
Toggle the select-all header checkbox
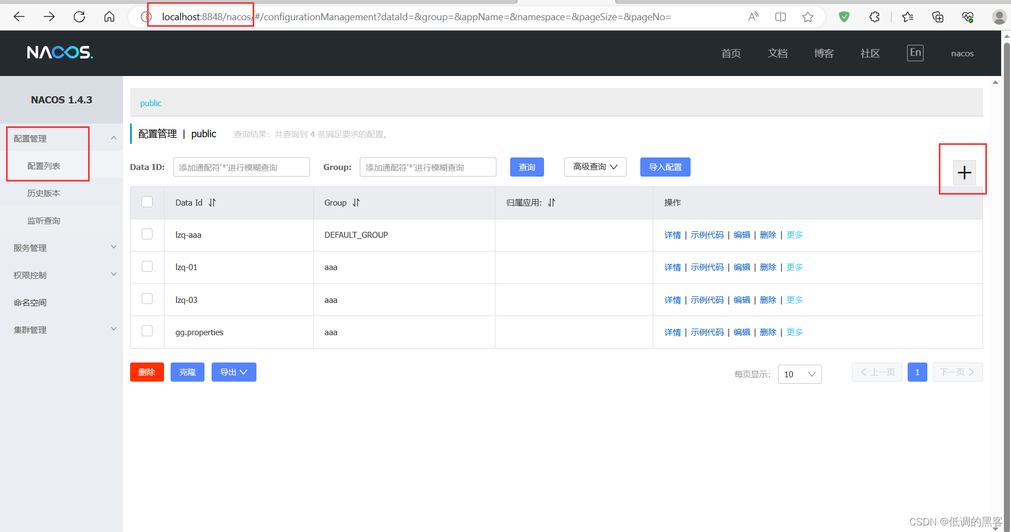pos(147,202)
